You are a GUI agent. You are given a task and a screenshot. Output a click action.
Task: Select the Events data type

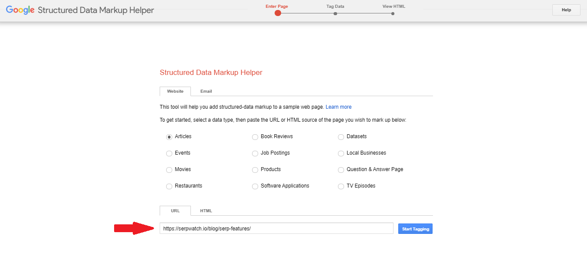pos(169,153)
